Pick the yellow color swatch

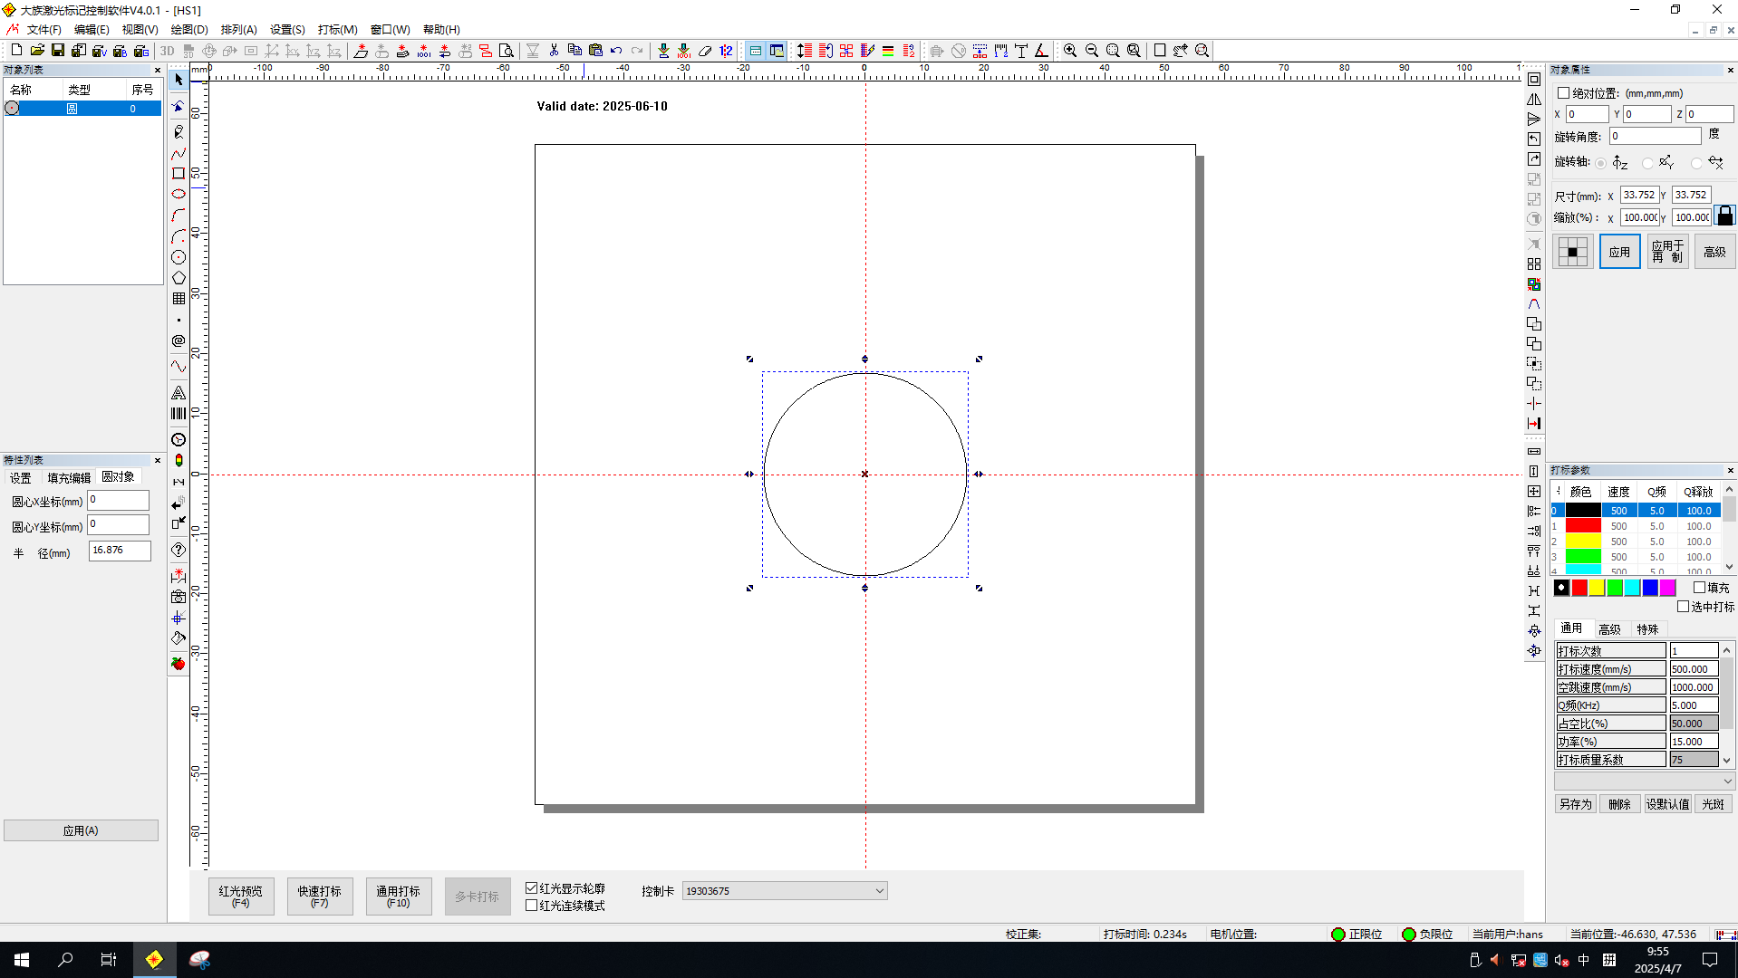click(1597, 589)
